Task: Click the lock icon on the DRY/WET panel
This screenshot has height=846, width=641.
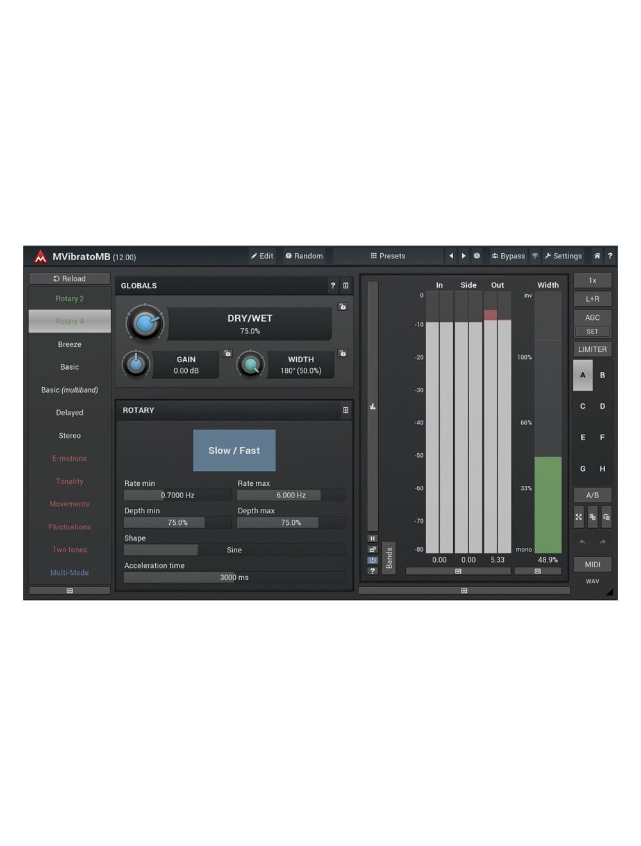Action: (343, 307)
